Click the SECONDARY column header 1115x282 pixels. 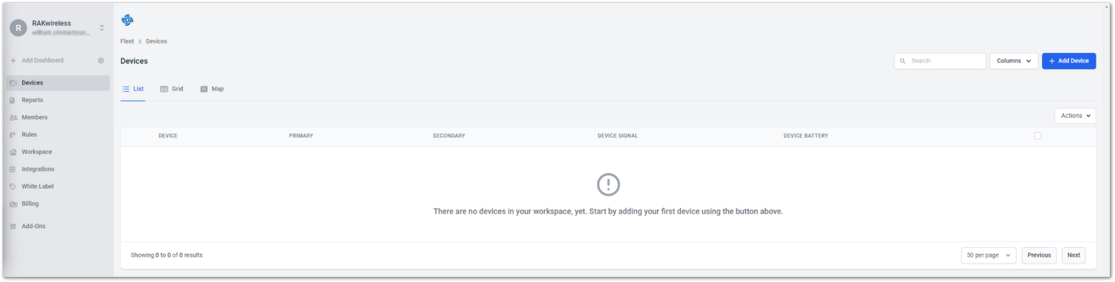(449, 136)
